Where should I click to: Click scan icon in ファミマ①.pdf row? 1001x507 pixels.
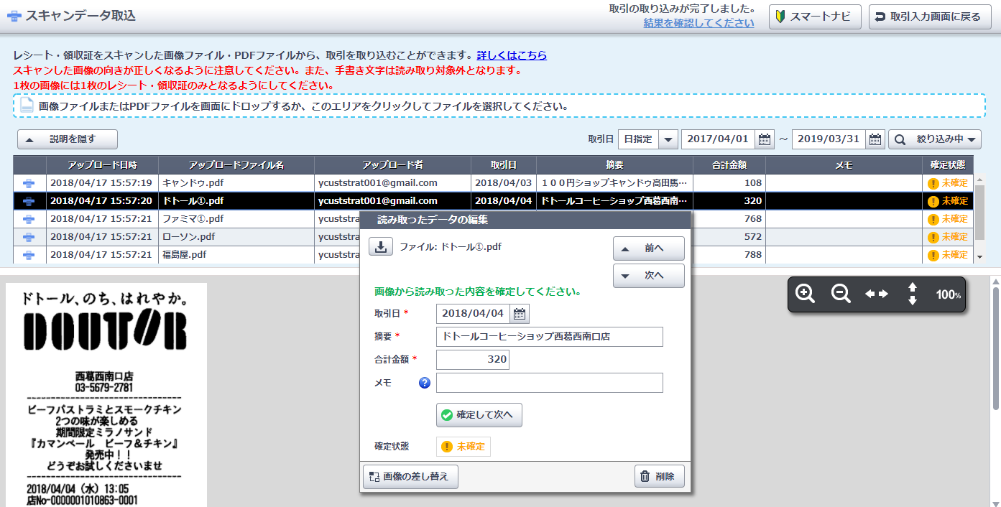29,219
